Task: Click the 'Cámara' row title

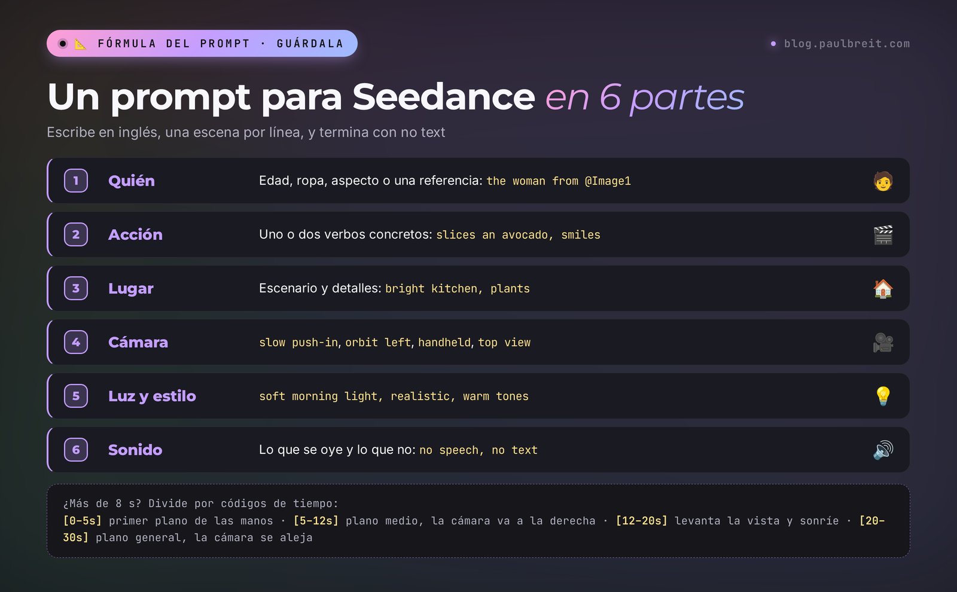Action: click(138, 342)
